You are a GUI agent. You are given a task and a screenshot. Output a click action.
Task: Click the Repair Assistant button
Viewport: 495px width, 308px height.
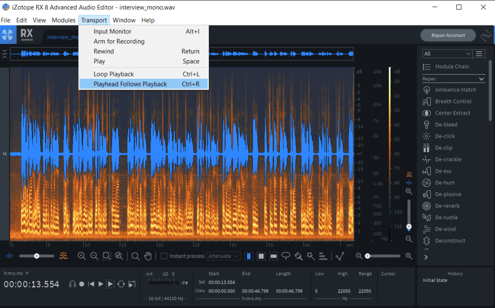[x=449, y=35]
